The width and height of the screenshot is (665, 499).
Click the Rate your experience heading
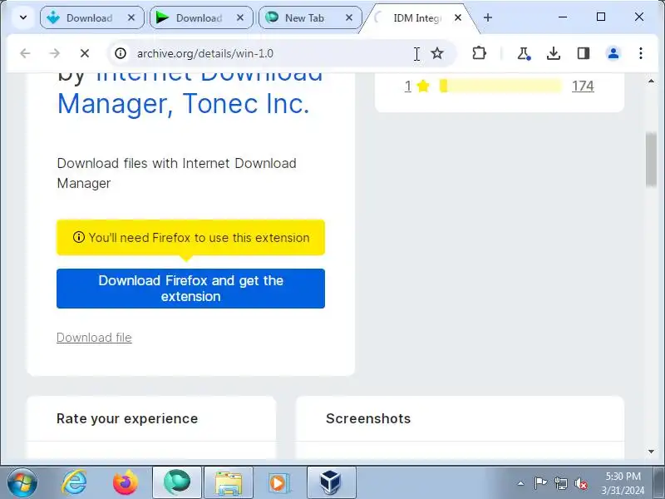pyautogui.click(x=127, y=419)
